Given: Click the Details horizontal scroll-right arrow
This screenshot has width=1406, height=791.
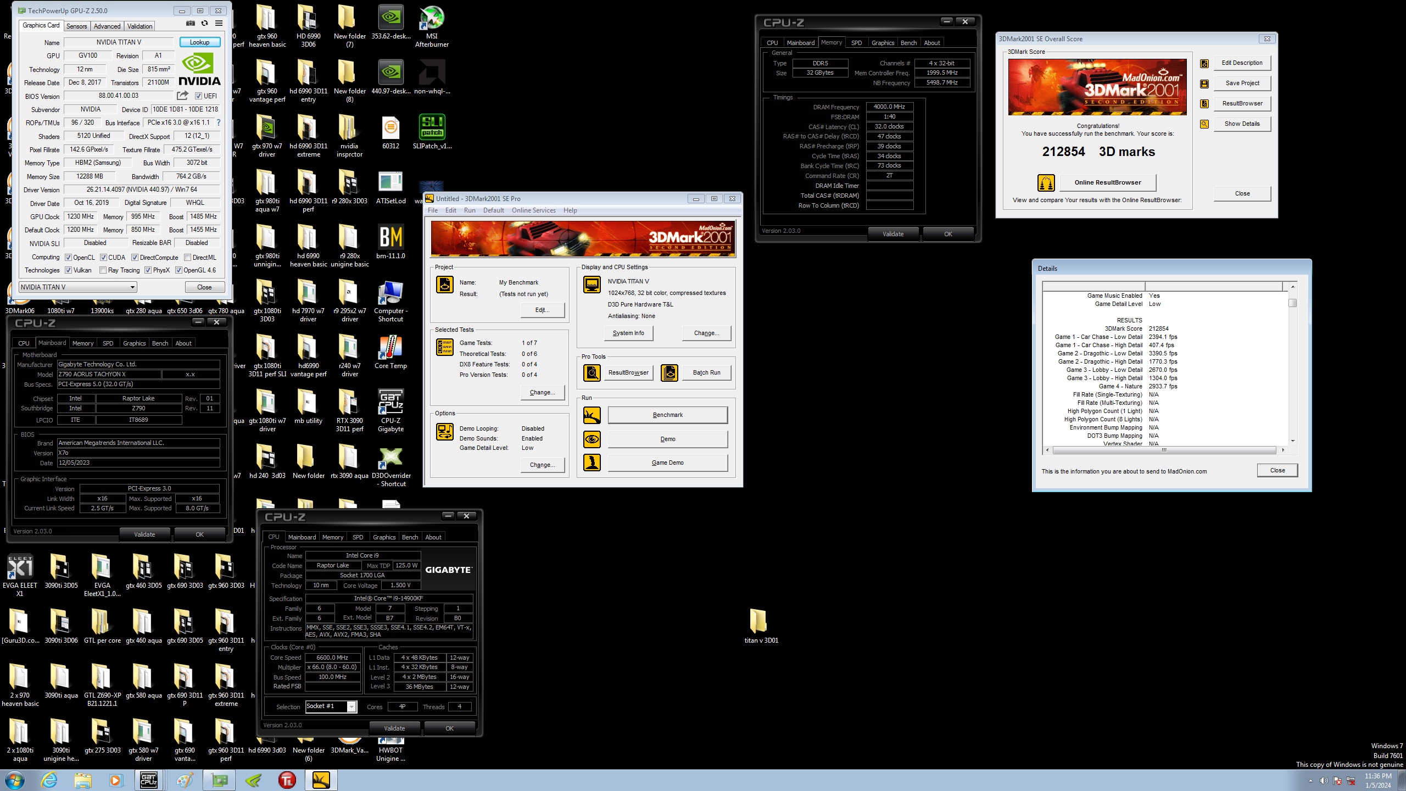Looking at the screenshot, I should (x=1283, y=450).
